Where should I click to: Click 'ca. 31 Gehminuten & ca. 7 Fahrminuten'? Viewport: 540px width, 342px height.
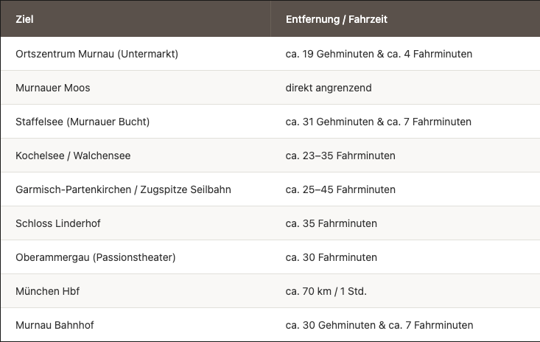(x=378, y=122)
